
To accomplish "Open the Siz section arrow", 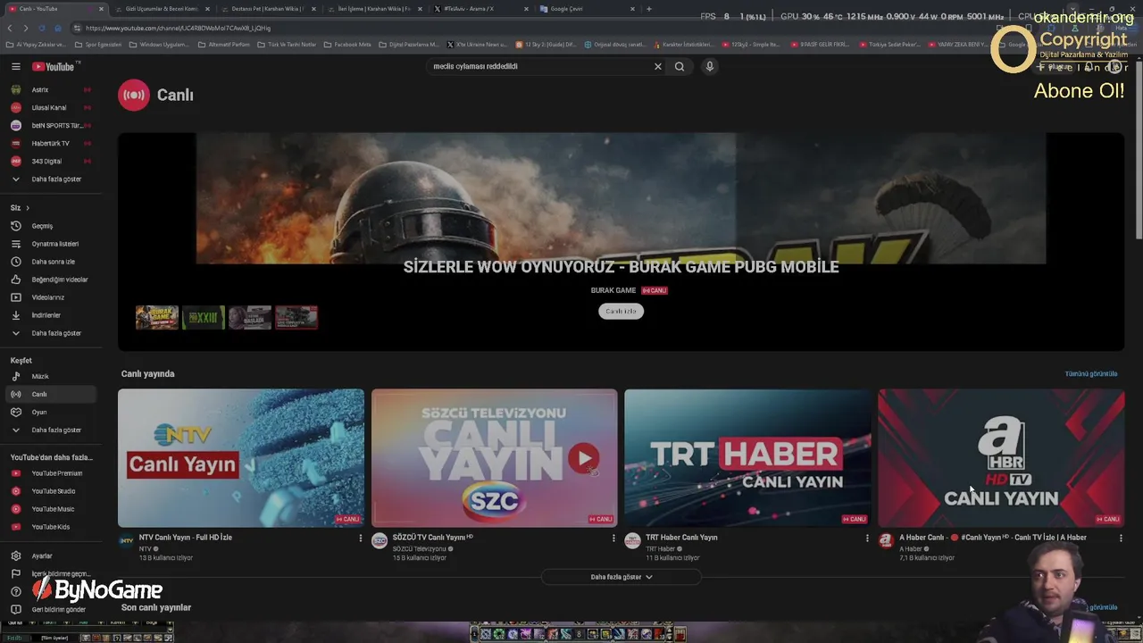I will [27, 208].
